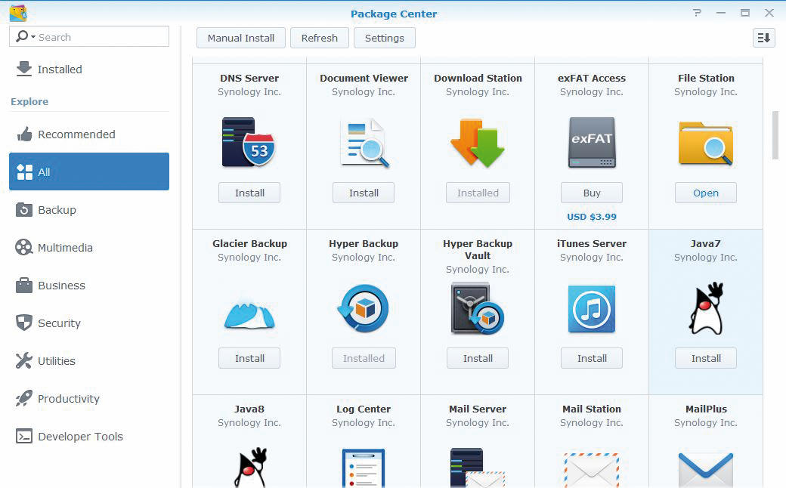Expand the search magnifier dropdown
Viewport: 786px width, 488px height.
pyautogui.click(x=26, y=36)
